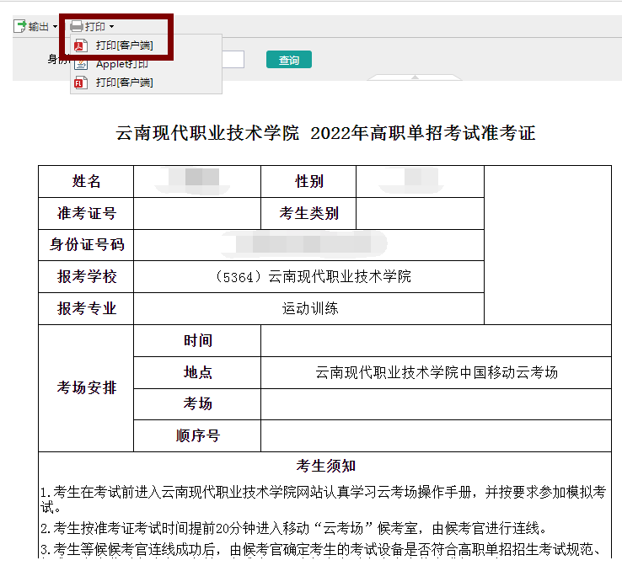
Task: Click the 中国移动云考场 location cell
Action: [436, 372]
